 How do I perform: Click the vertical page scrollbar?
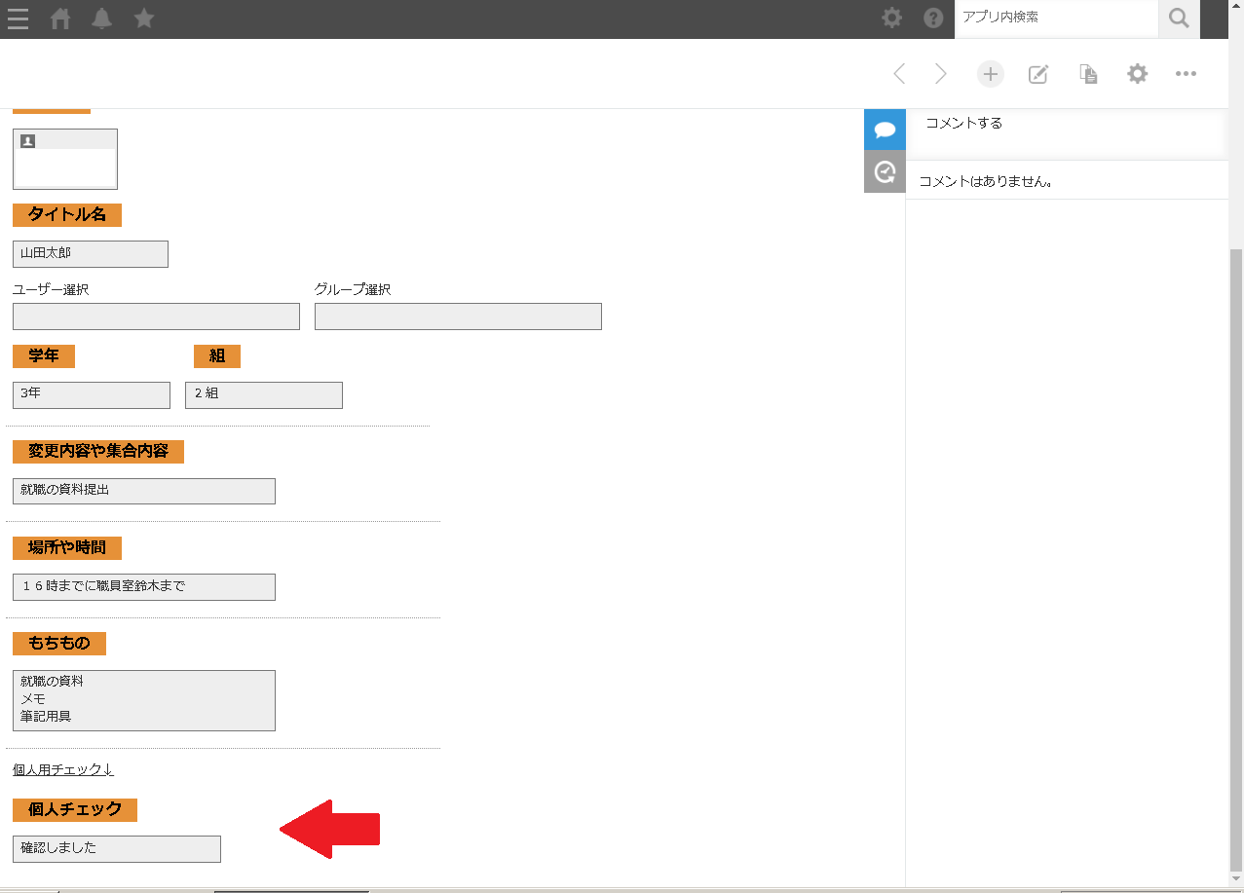1236,560
